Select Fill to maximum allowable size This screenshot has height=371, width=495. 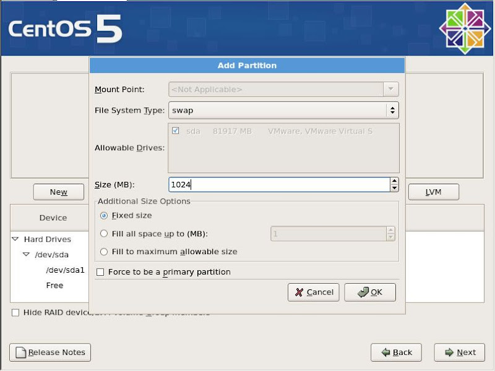pyautogui.click(x=104, y=252)
